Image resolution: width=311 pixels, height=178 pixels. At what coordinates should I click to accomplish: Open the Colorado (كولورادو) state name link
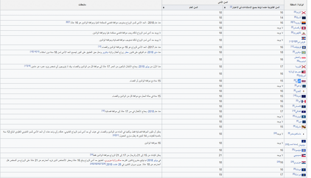[x=302, y=42]
